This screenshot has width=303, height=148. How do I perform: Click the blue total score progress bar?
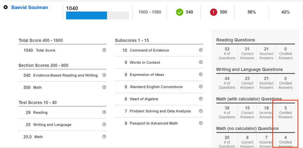click(x=86, y=15)
